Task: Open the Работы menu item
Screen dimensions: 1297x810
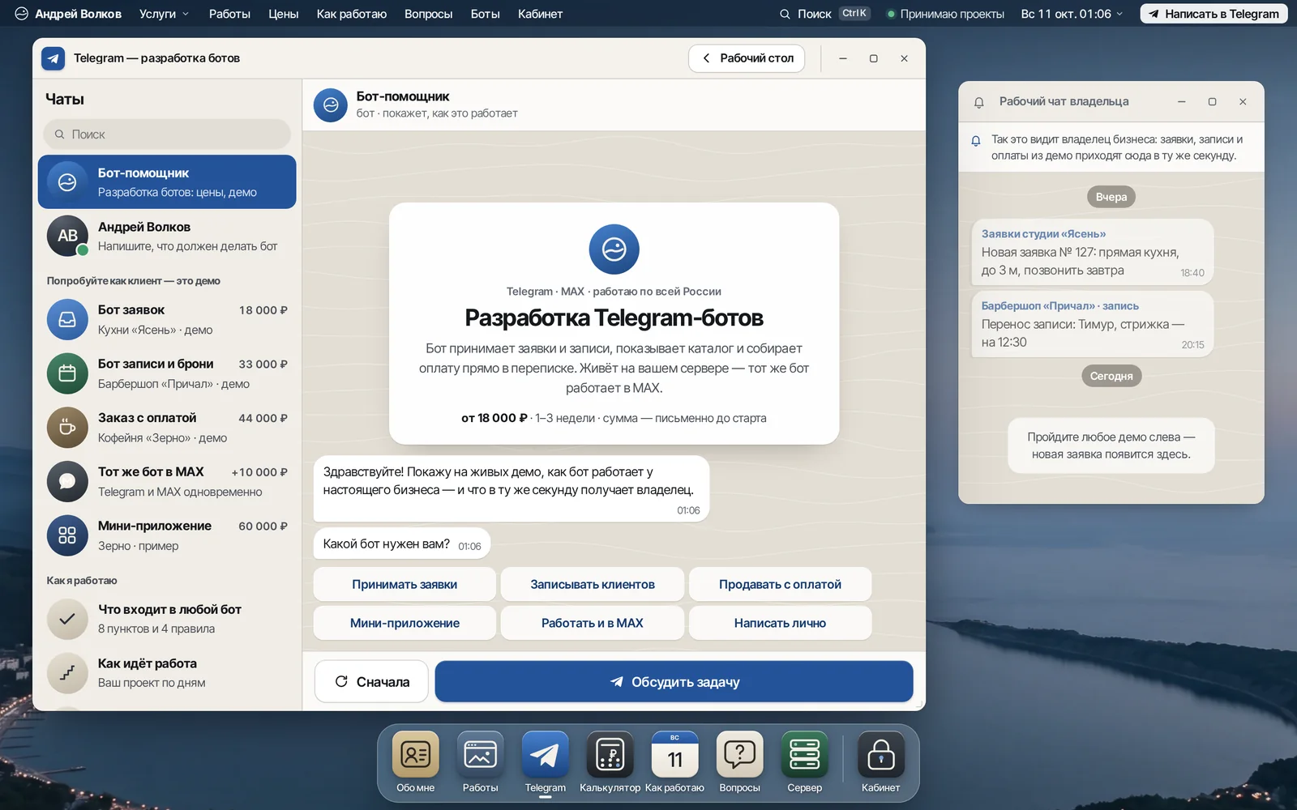Action: coord(229,14)
